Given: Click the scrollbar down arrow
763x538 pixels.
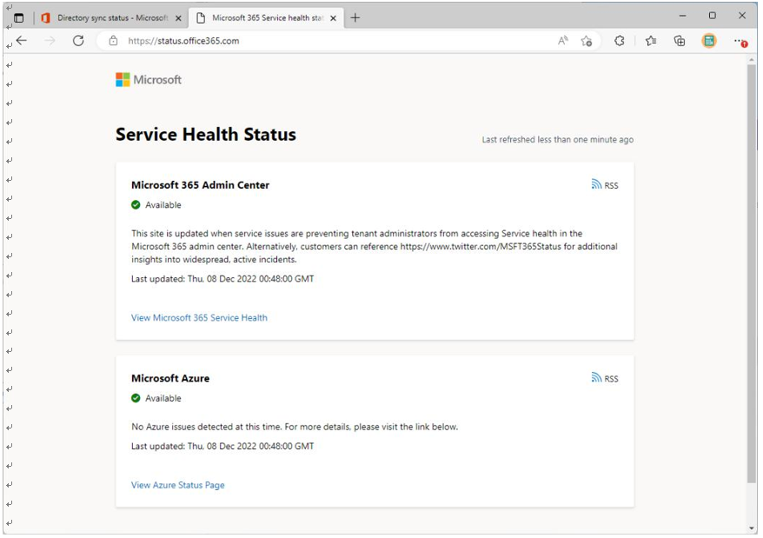Looking at the screenshot, I should 752,528.
